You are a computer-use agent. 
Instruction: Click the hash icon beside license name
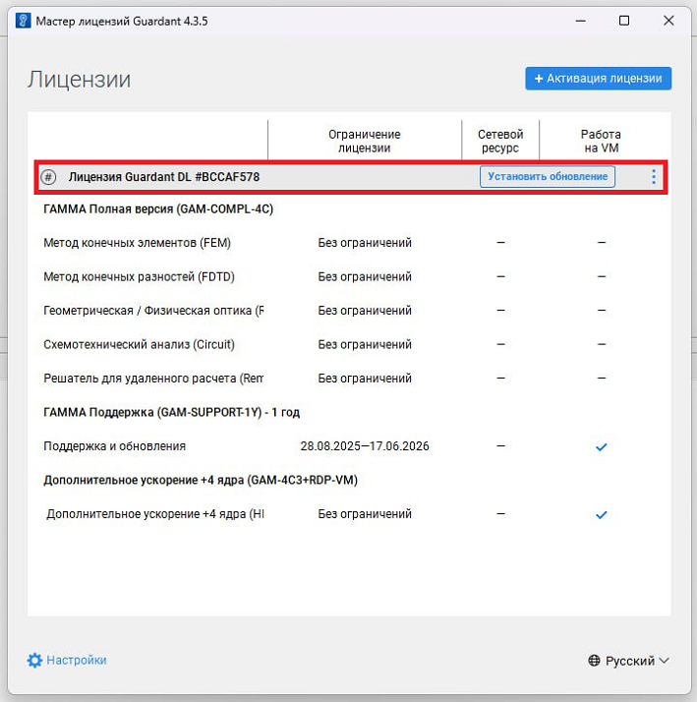pos(48,177)
